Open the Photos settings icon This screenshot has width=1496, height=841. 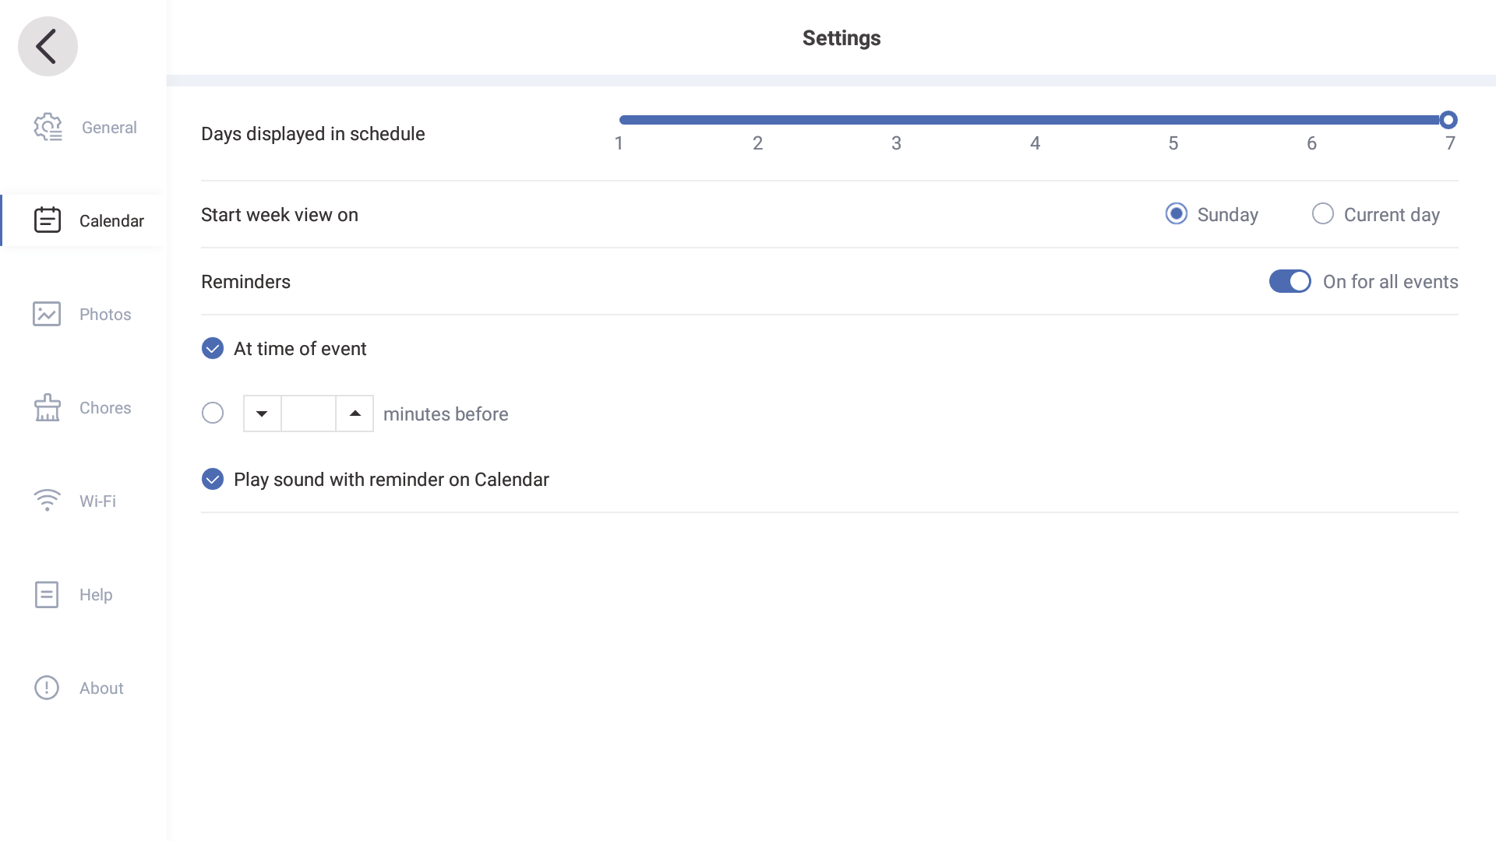coord(47,314)
